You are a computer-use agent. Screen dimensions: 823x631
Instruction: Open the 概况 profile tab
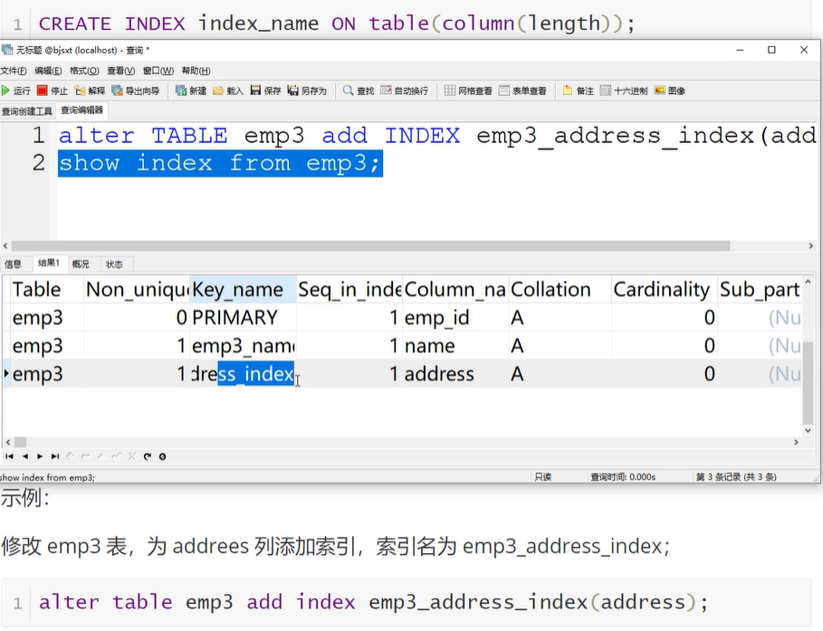(81, 264)
